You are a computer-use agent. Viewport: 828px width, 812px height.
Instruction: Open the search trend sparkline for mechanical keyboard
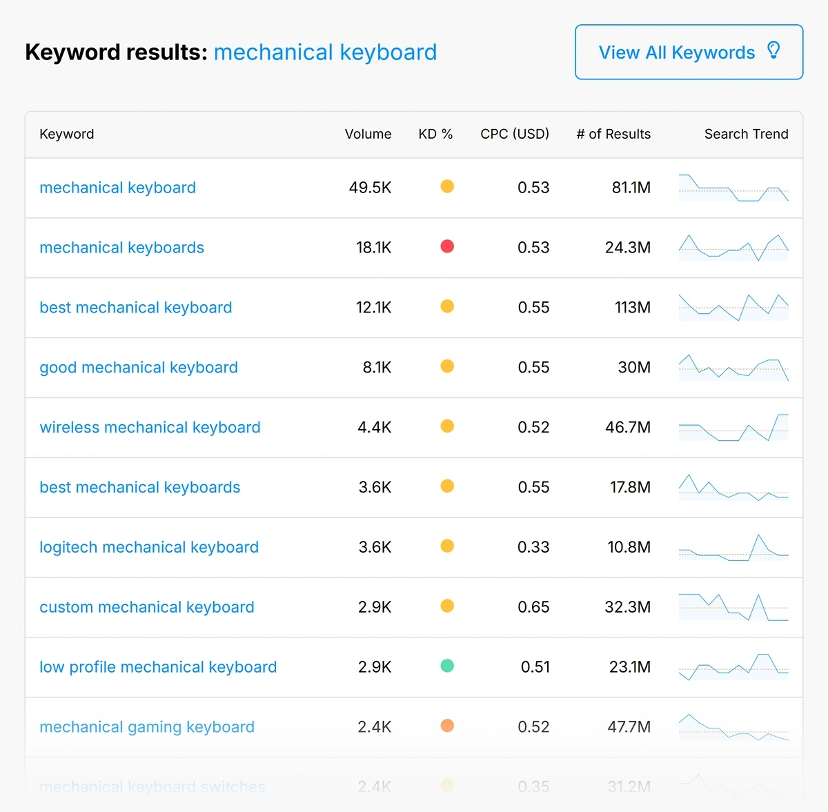[733, 187]
